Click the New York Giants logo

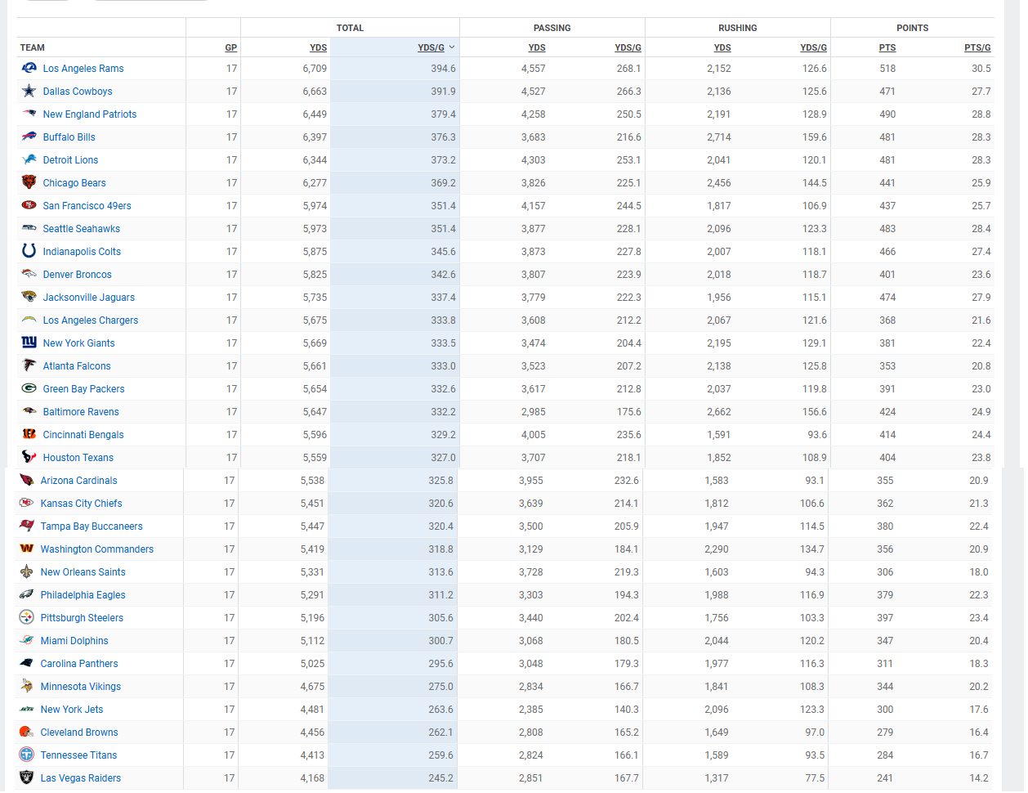click(x=29, y=343)
